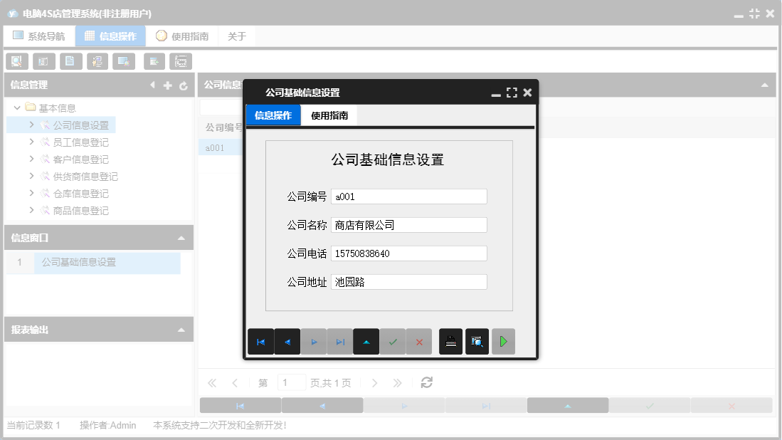Click the refresh icon in pagination bar

click(426, 382)
